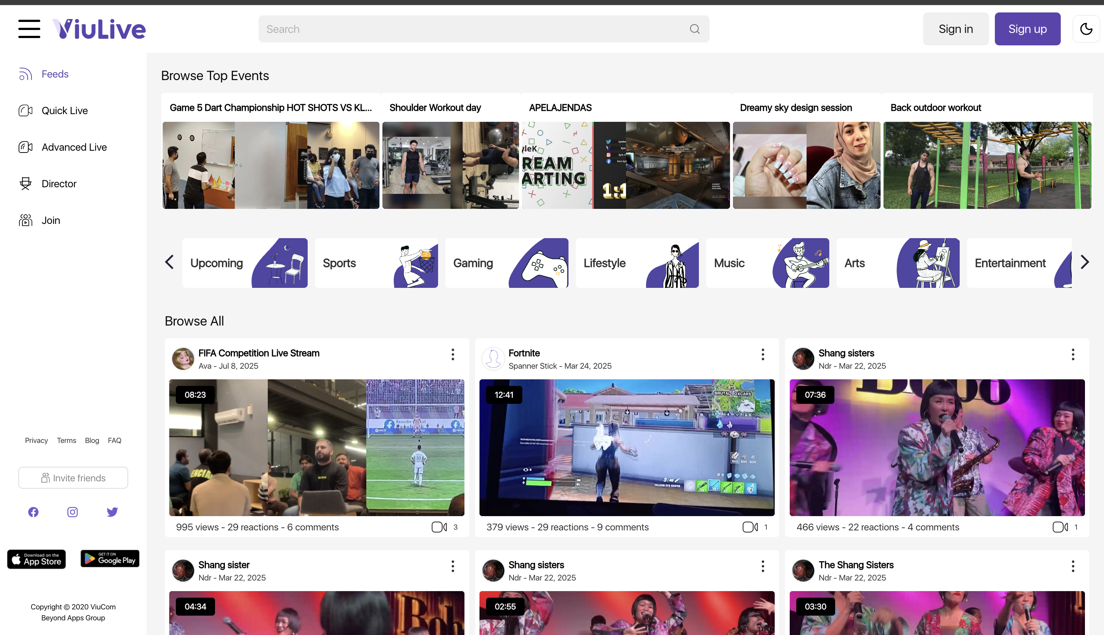
Task: Click the App Store download badge
Action: [36, 559]
